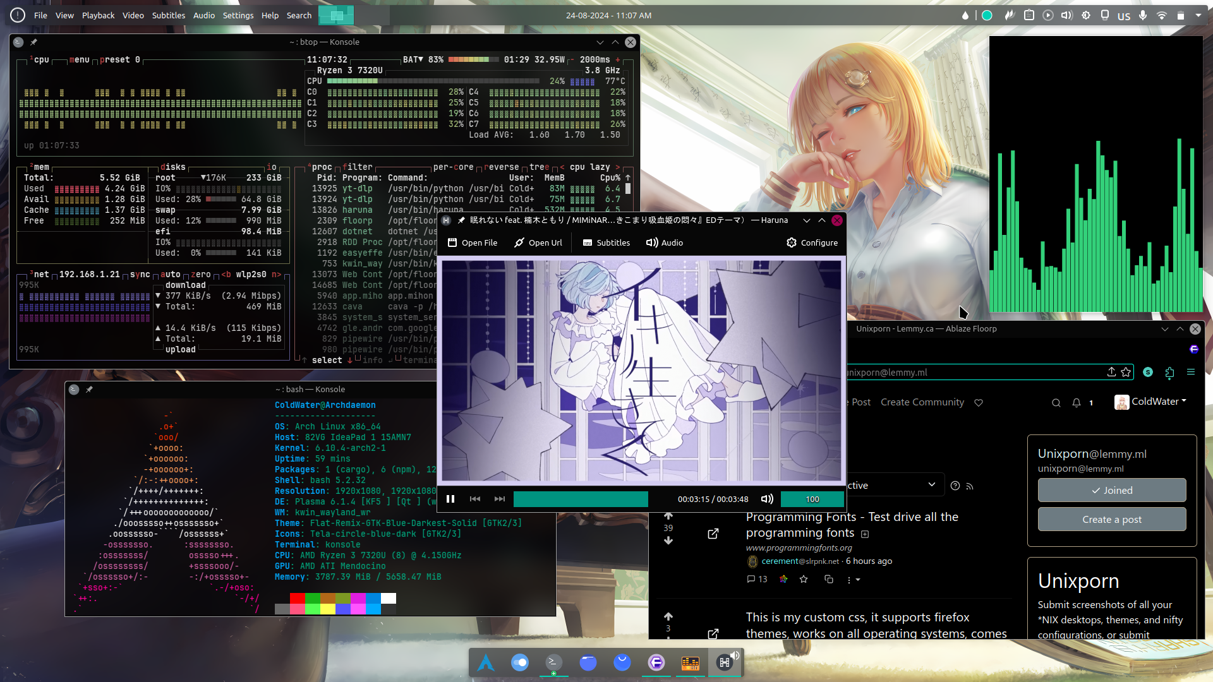Click the water drop tray icon
1213x682 pixels.
click(965, 15)
